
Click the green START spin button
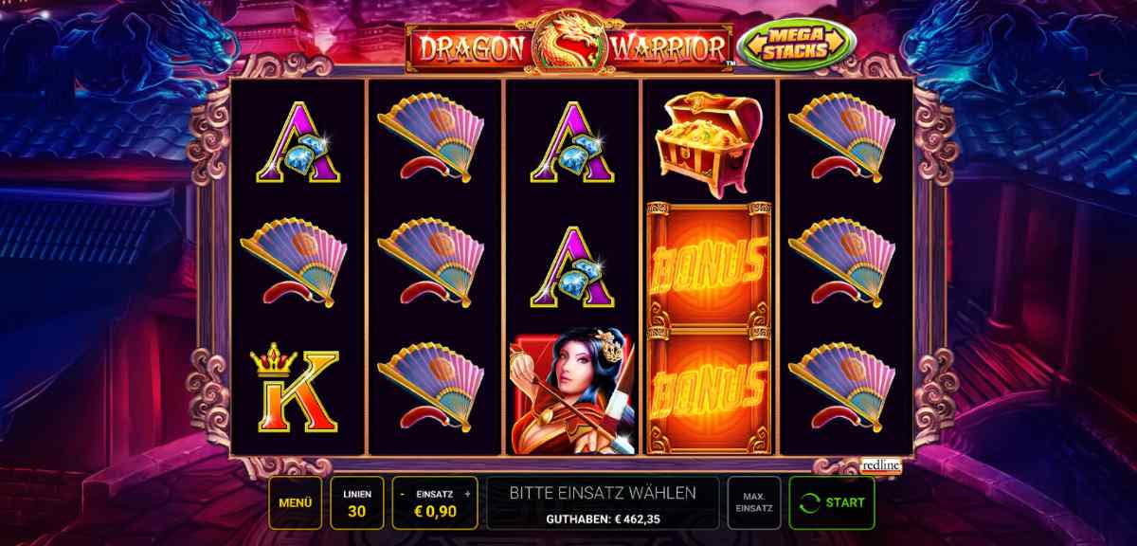tap(832, 502)
